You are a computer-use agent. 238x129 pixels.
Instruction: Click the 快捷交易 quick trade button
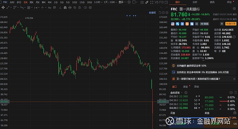tap(231, 24)
